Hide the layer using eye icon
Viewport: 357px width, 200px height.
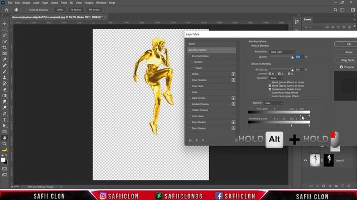tap(305, 161)
